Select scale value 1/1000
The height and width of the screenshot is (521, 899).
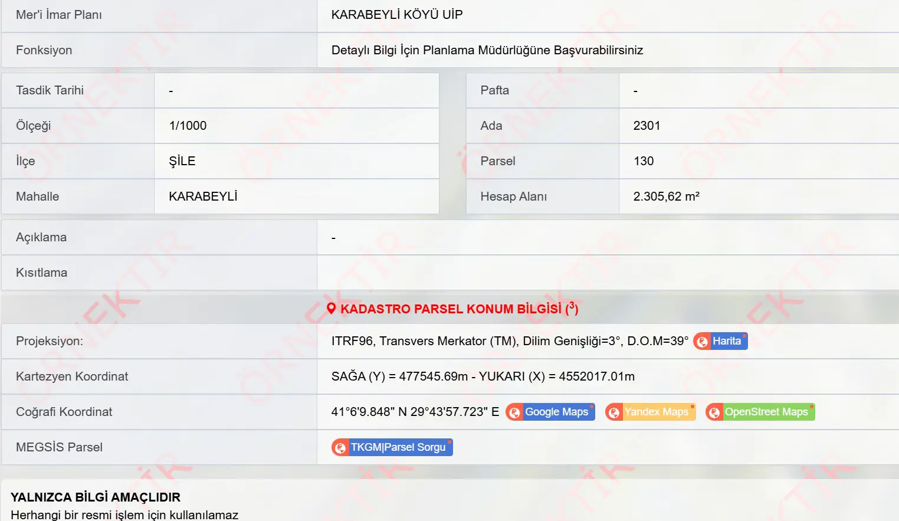click(x=188, y=126)
